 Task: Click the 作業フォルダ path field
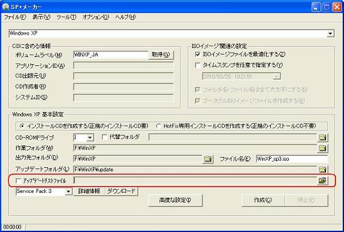[x=195, y=148]
